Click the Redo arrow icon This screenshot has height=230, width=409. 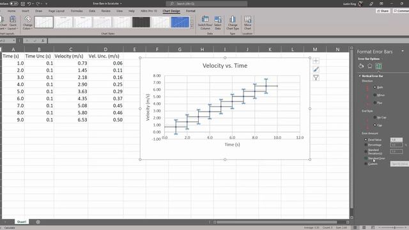pos(38,4)
